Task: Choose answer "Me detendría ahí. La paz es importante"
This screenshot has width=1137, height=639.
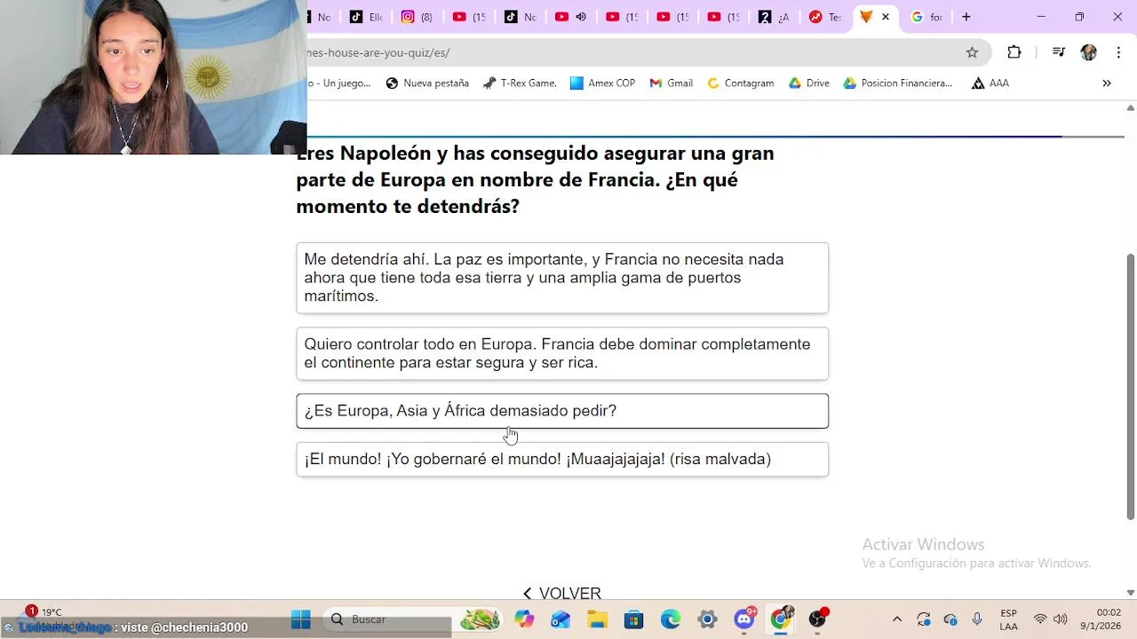Action: pyautogui.click(x=562, y=278)
